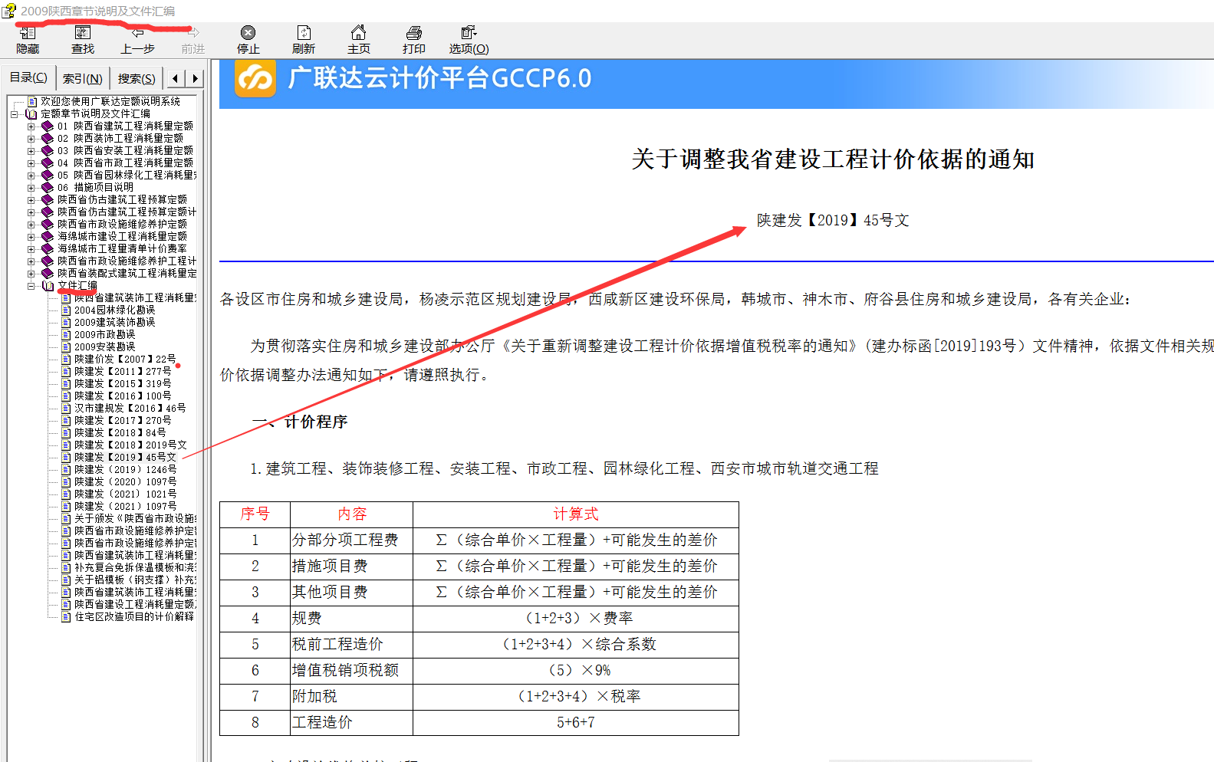The image size is (1214, 762).
Task: Open 陕建发【2015】319号 topic
Action: click(123, 383)
